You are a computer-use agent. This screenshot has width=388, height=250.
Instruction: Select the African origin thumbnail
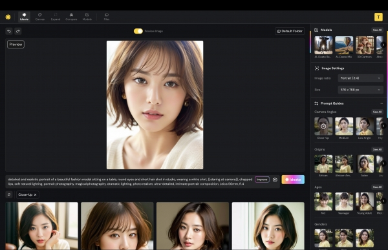pyautogui.click(x=323, y=163)
